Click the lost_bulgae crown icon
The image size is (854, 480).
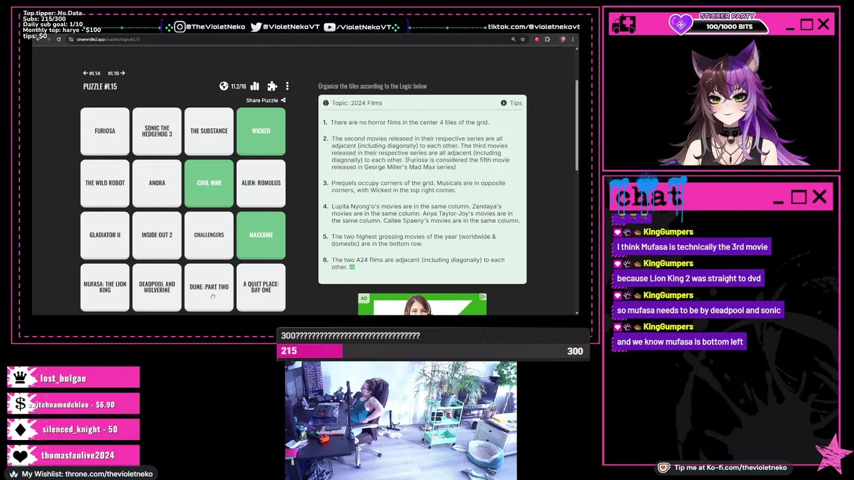(20, 377)
